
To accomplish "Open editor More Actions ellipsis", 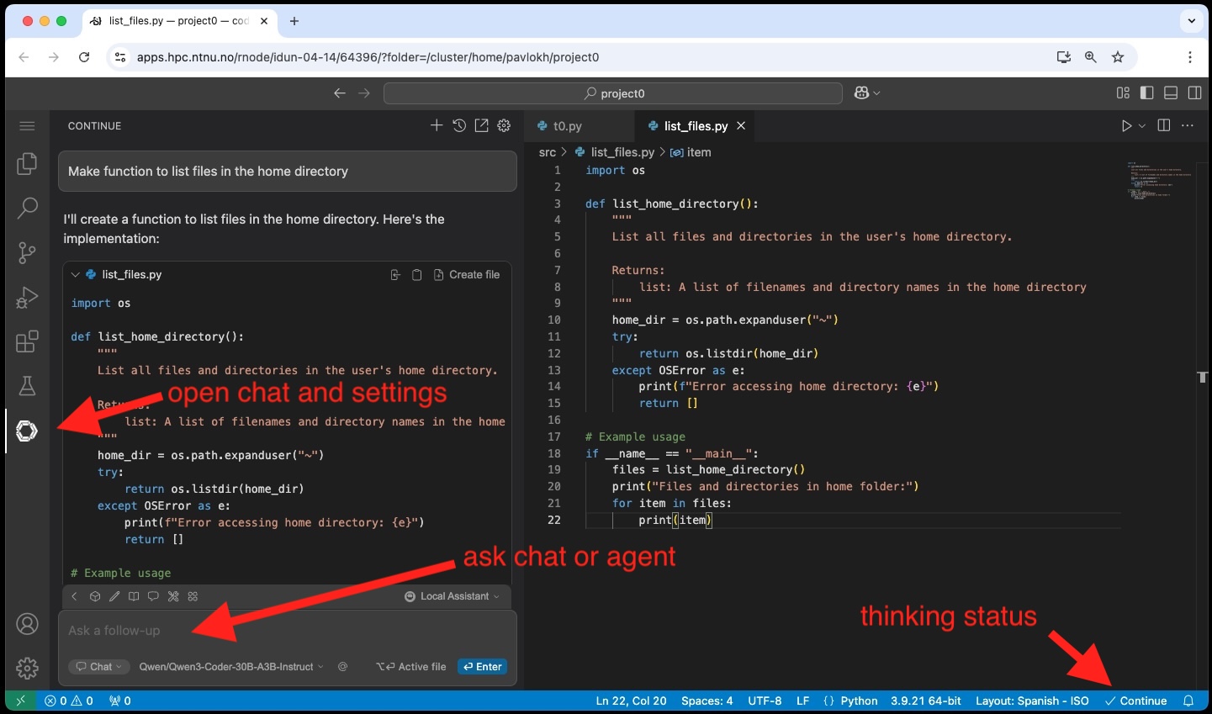I will 1188,125.
